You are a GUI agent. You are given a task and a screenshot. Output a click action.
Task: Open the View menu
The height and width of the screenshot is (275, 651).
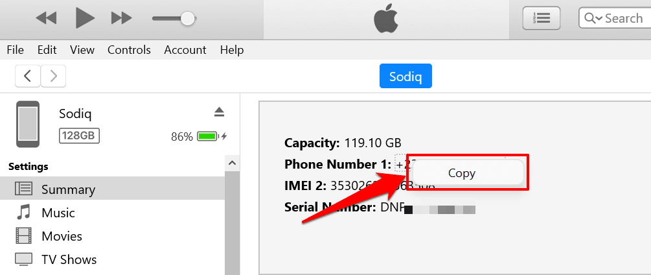[x=82, y=50]
